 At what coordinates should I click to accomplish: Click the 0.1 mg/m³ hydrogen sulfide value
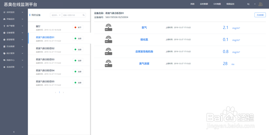(231, 39)
